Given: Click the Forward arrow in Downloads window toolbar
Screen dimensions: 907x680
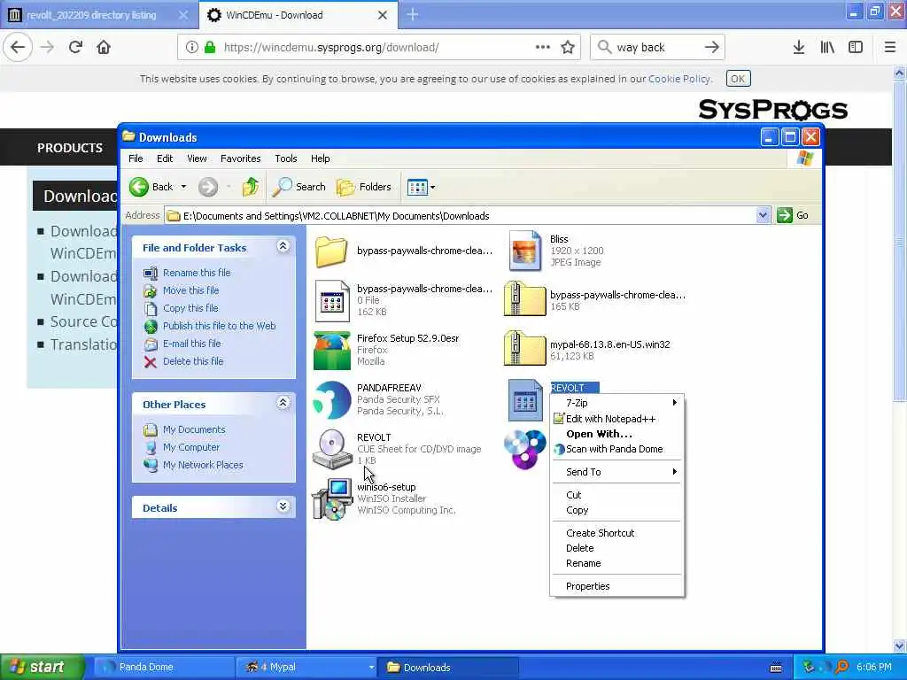Looking at the screenshot, I should click(208, 187).
